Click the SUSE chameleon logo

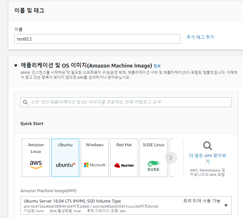coord(154,166)
